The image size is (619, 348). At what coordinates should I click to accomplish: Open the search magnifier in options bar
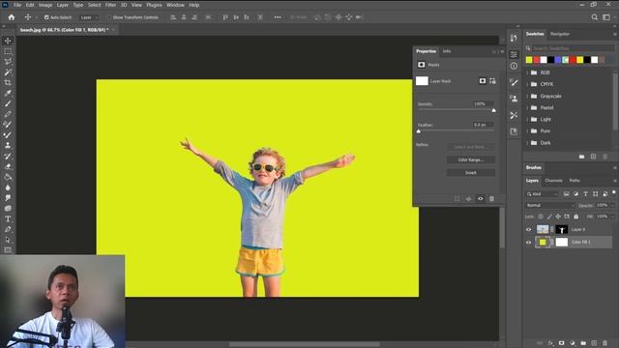click(594, 17)
